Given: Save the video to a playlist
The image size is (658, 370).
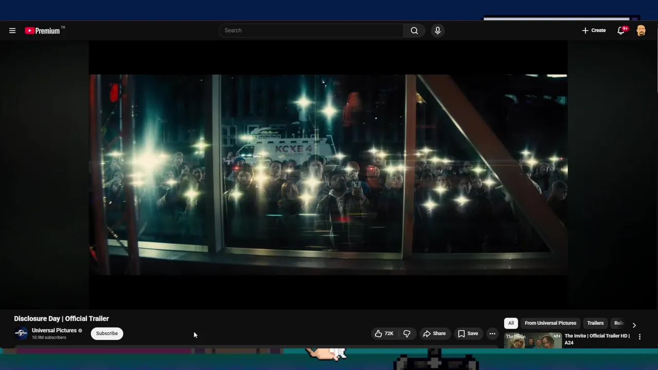Looking at the screenshot, I should [x=468, y=334].
